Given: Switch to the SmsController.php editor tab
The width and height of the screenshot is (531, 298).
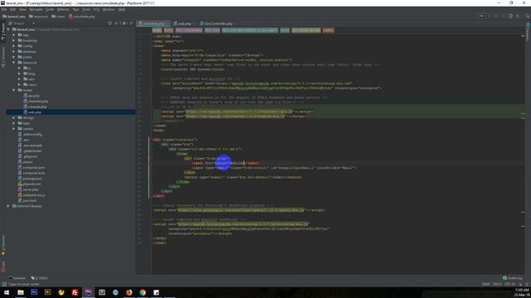Looking at the screenshot, I should 218,24.
